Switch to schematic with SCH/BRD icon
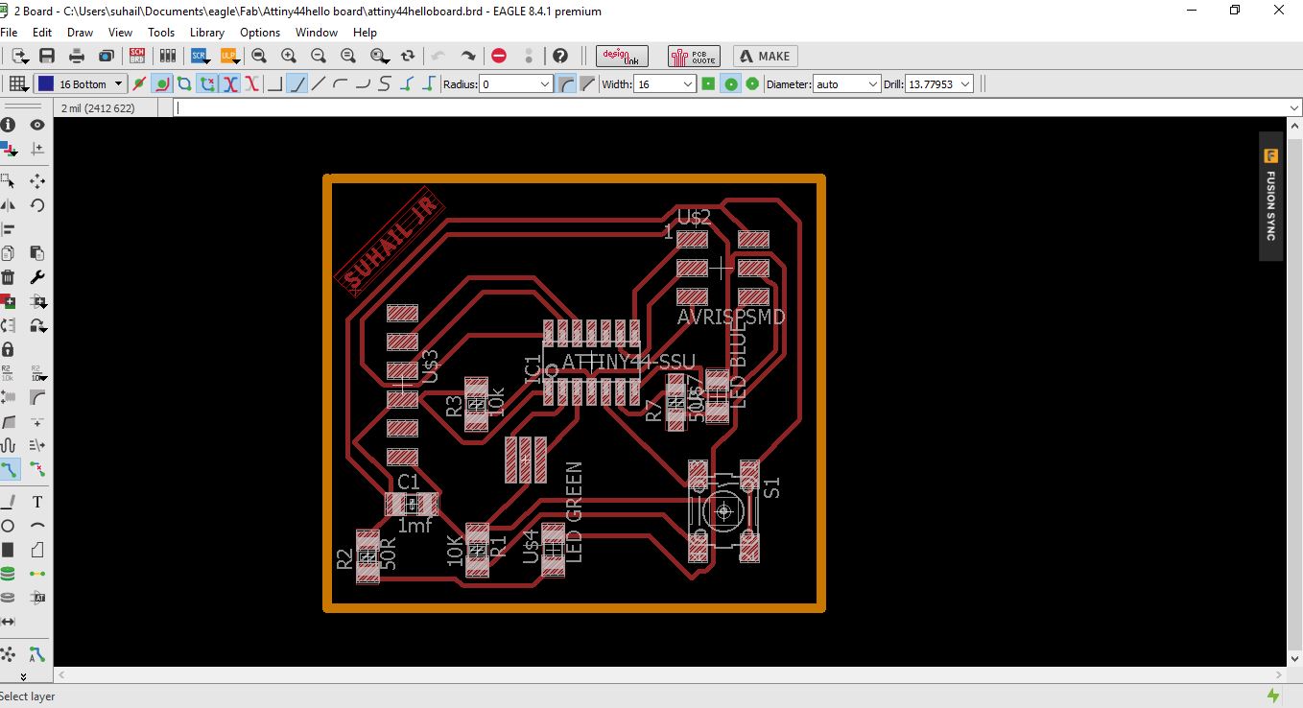Screen dimensions: 1303x708 coord(137,57)
